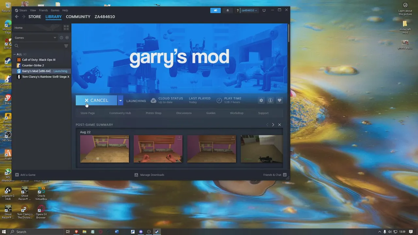Open the Store Page link
Image resolution: width=418 pixels, height=235 pixels.
(x=88, y=113)
